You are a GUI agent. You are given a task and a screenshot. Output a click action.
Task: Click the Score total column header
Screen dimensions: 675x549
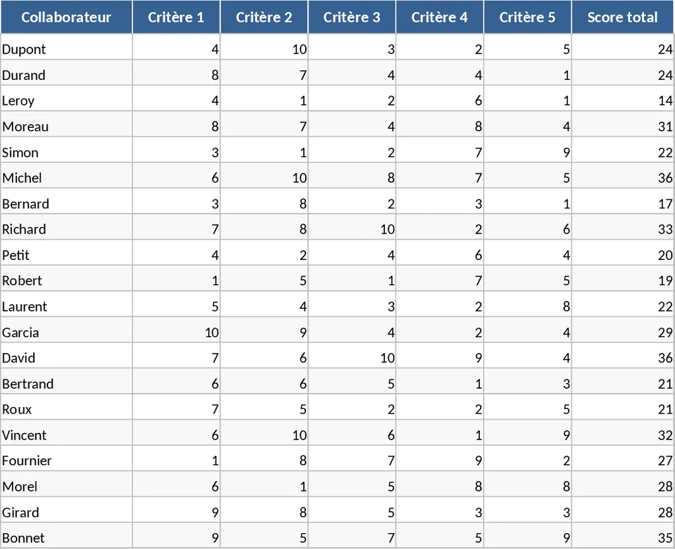tap(622, 17)
